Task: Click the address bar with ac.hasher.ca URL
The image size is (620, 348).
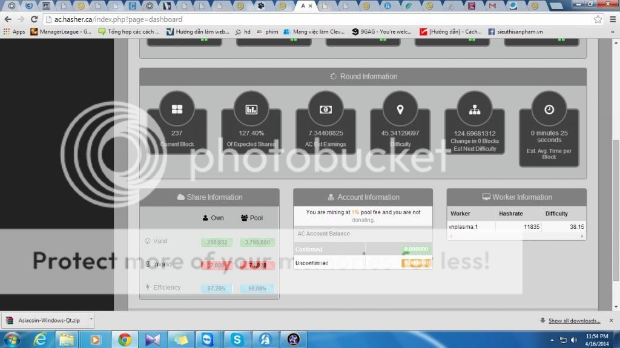Action: click(x=318, y=19)
